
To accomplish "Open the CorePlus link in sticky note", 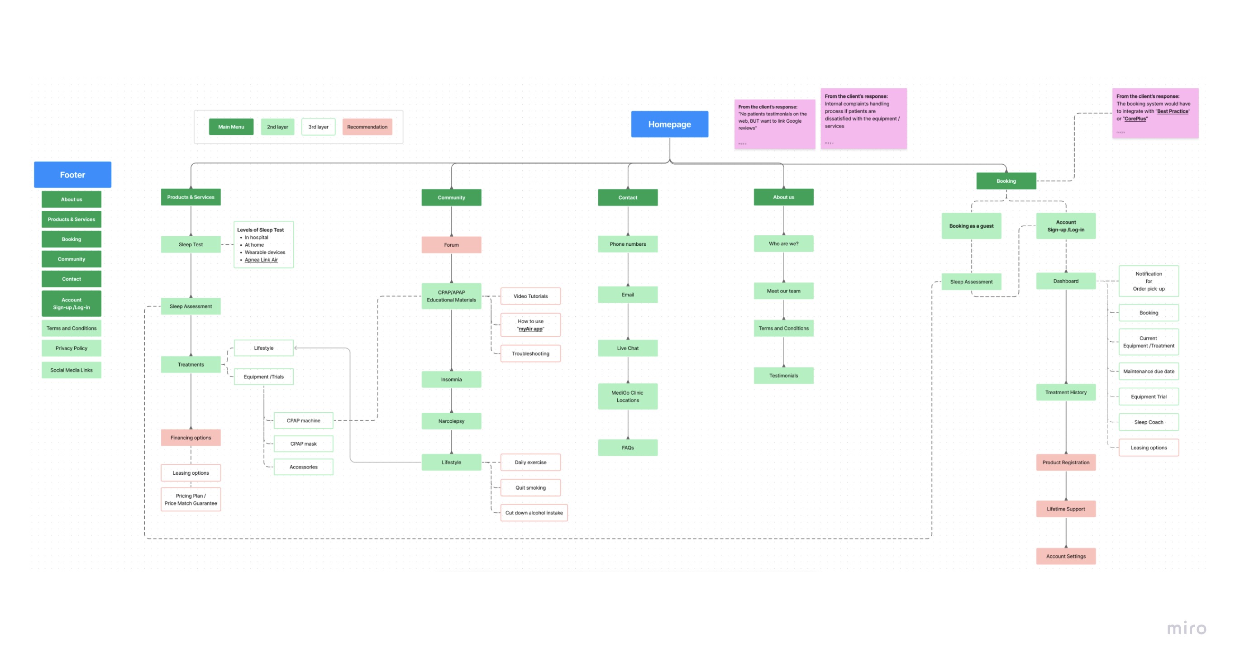I will 1135,119.
